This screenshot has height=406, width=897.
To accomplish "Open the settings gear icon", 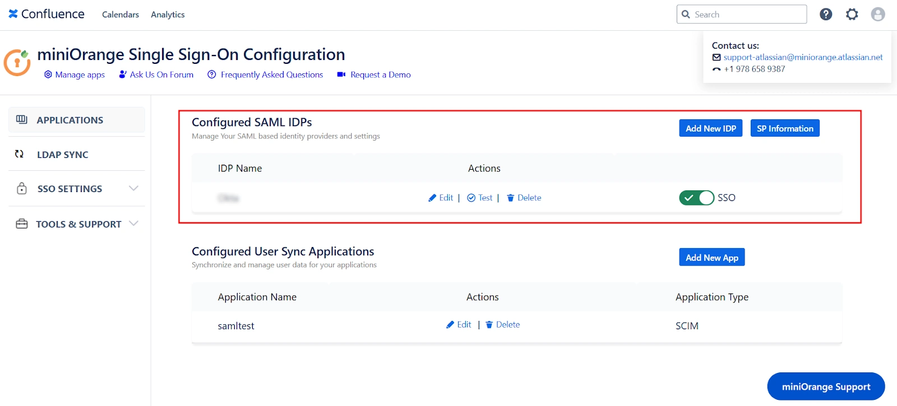I will pyautogui.click(x=852, y=14).
